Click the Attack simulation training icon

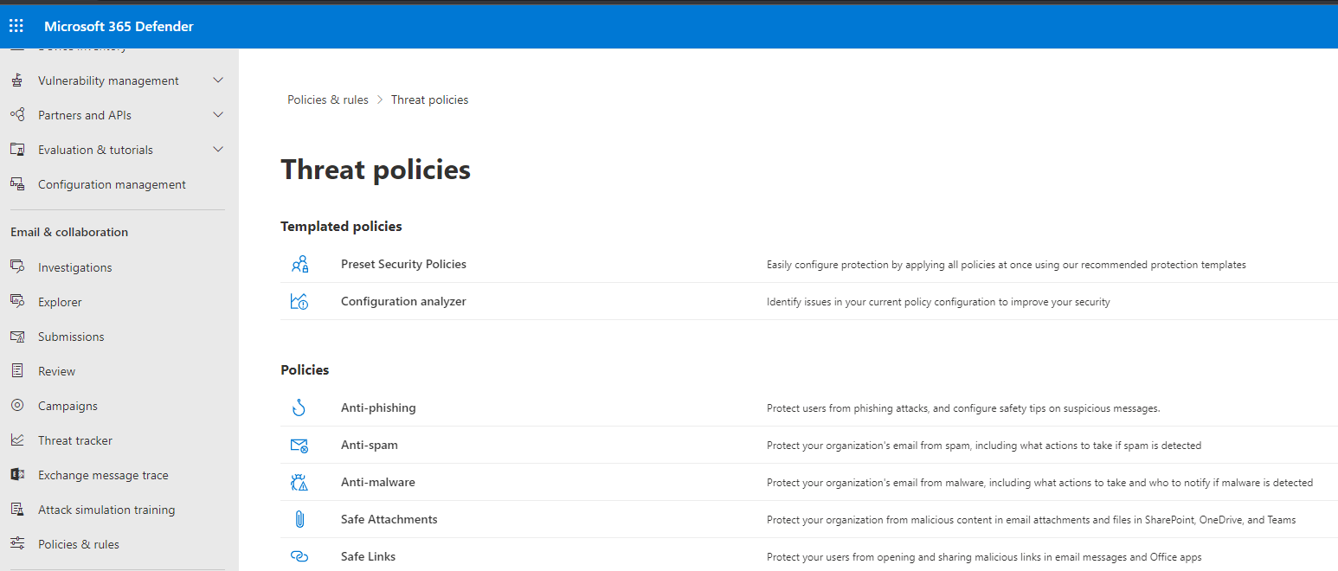pyautogui.click(x=16, y=510)
